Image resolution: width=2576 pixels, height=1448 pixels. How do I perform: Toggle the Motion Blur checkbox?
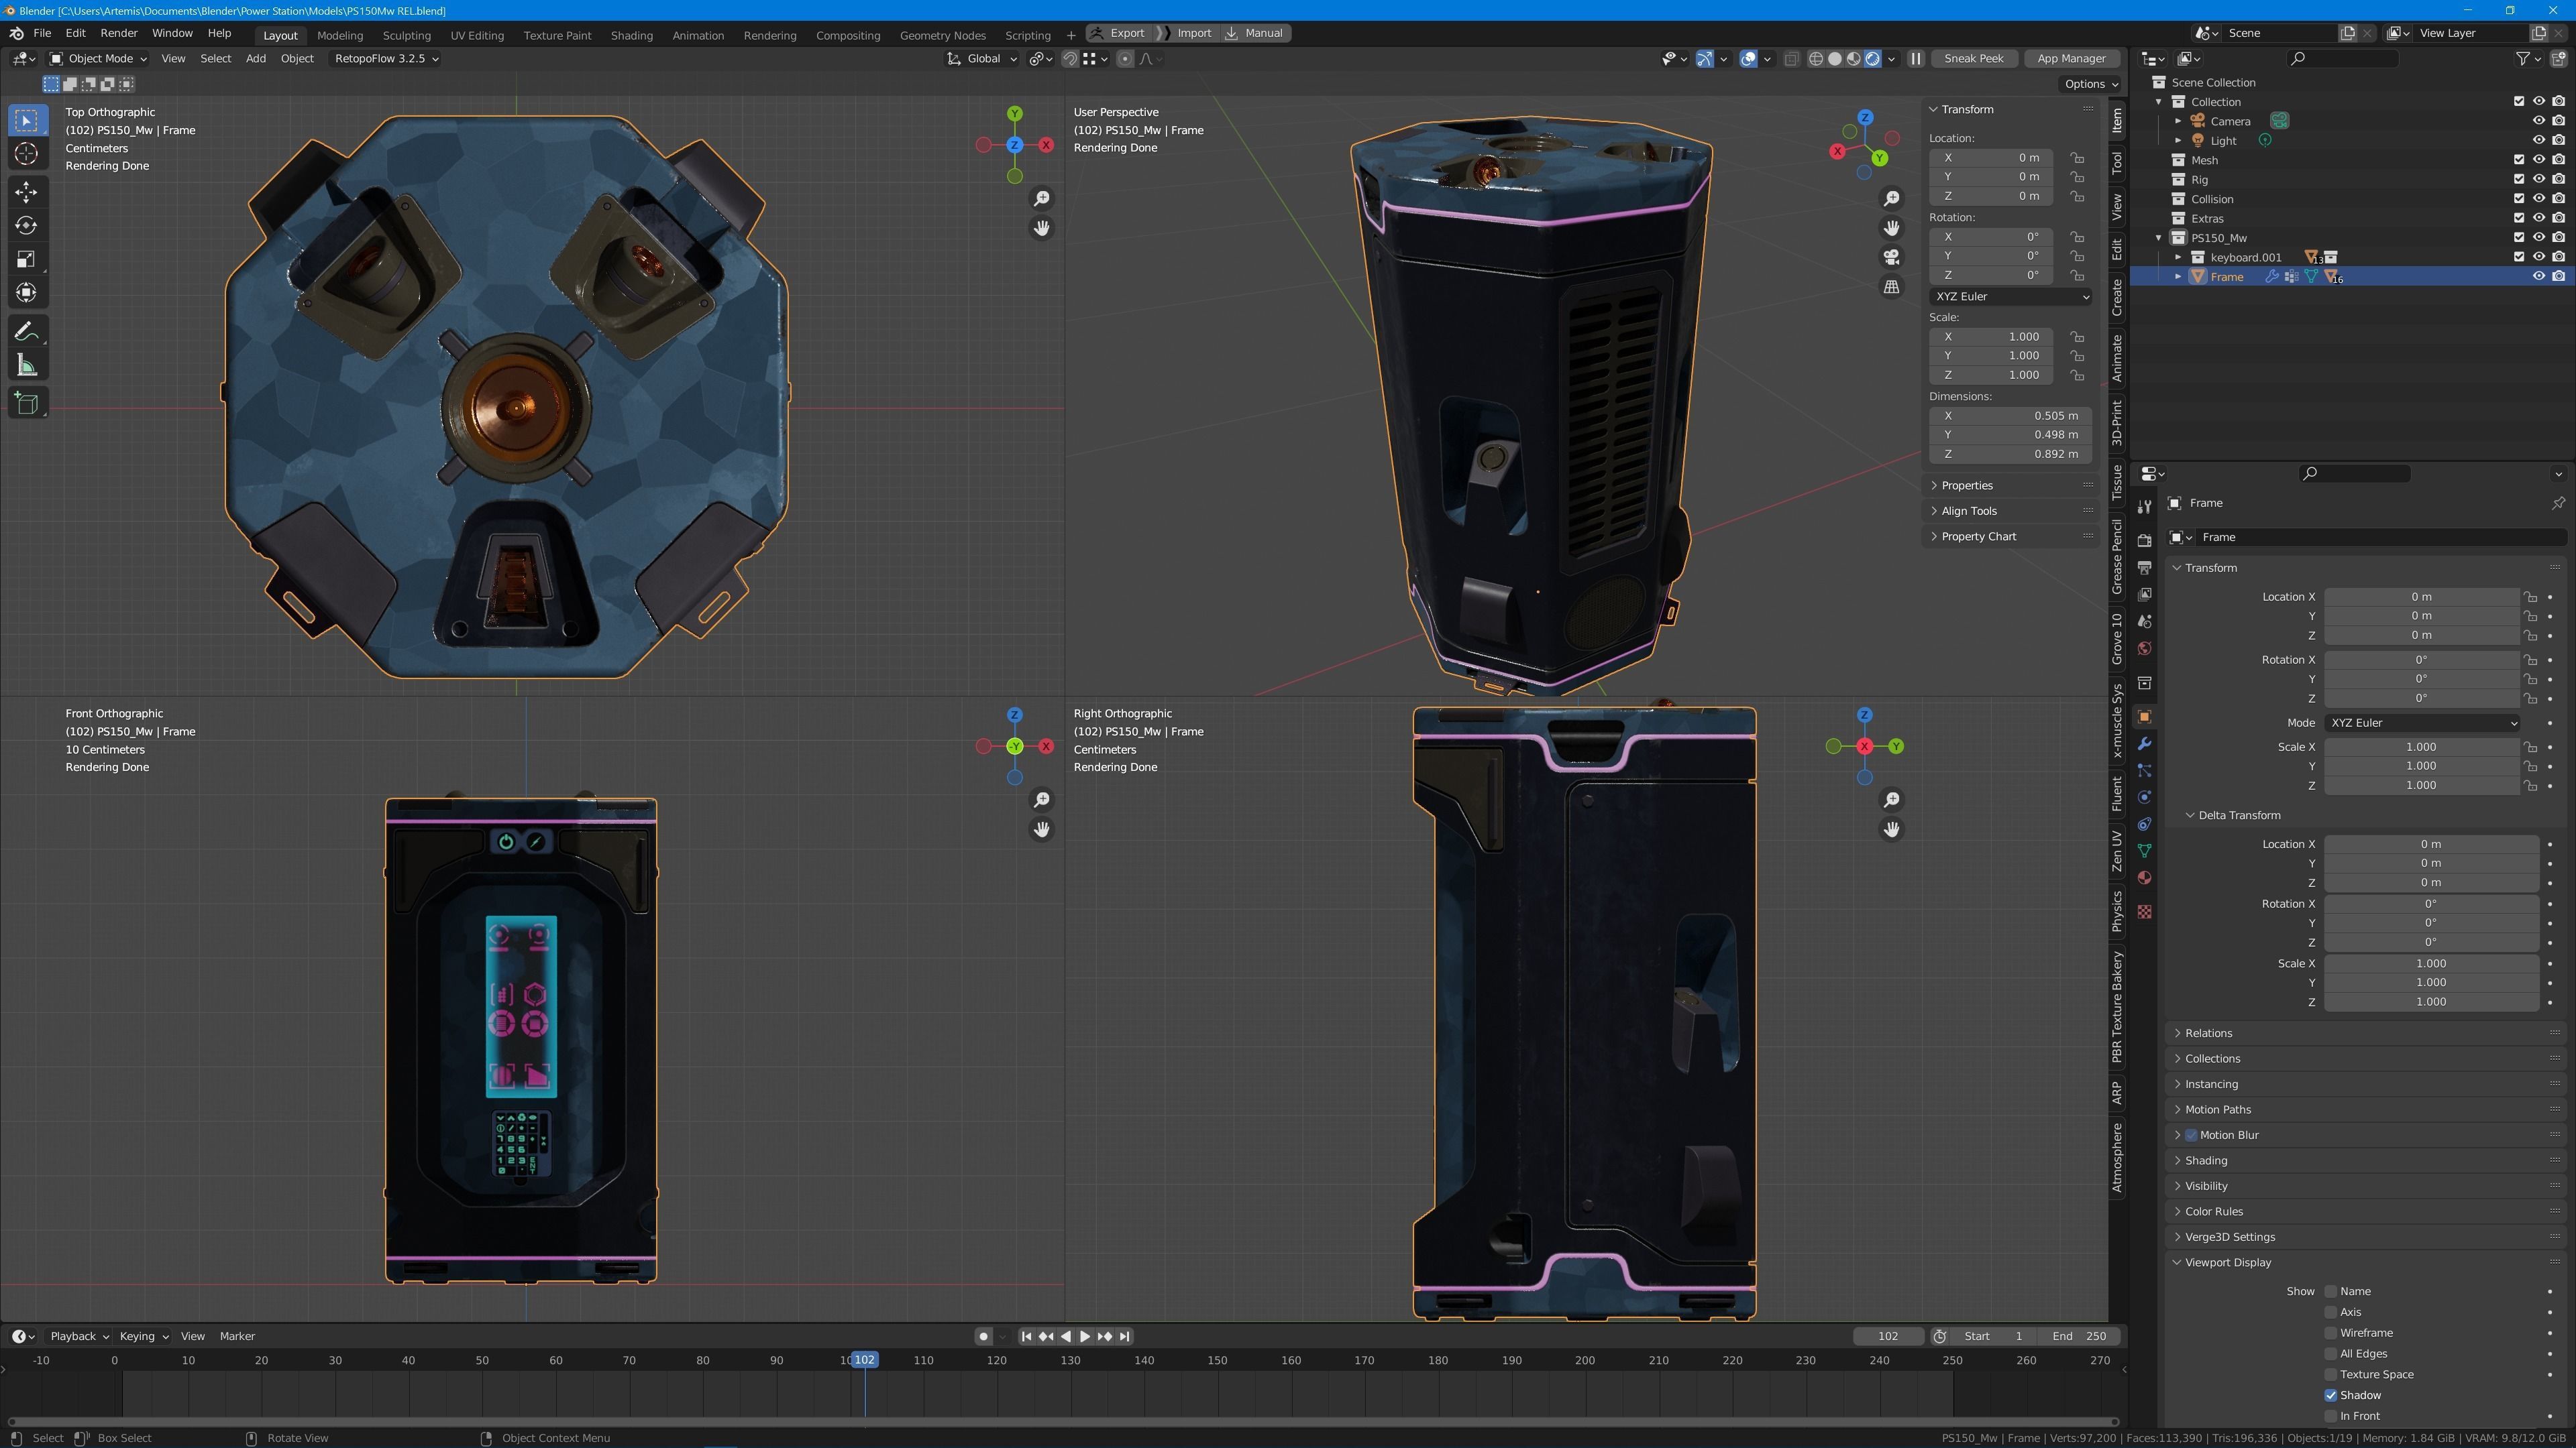point(2191,1135)
